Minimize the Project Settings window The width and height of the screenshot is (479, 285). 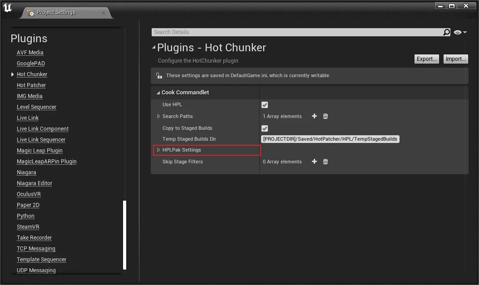point(440,6)
